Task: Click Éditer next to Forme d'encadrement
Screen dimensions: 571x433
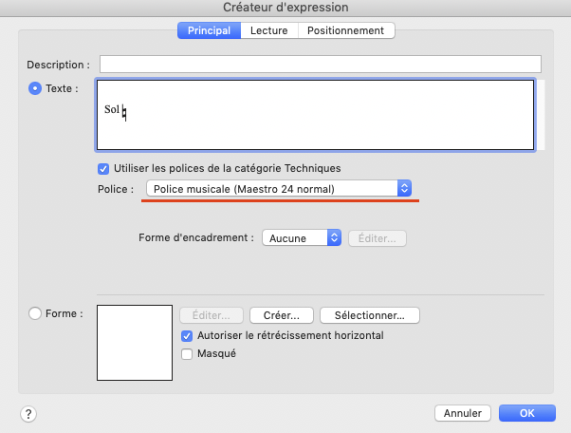Action: (x=378, y=238)
